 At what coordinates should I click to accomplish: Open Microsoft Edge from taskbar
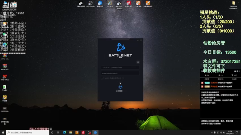click(x=64, y=132)
